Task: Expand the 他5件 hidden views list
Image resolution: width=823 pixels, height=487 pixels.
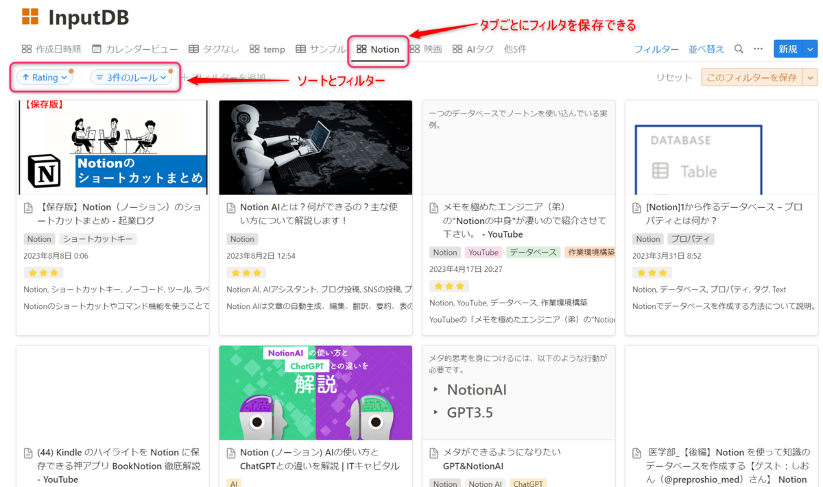Action: coord(515,49)
